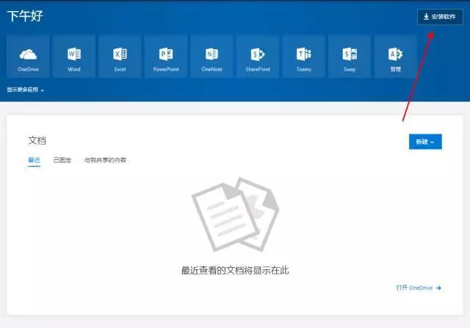The image size is (470, 328).
Task: Open the OneNote app tile
Action: tap(211, 57)
